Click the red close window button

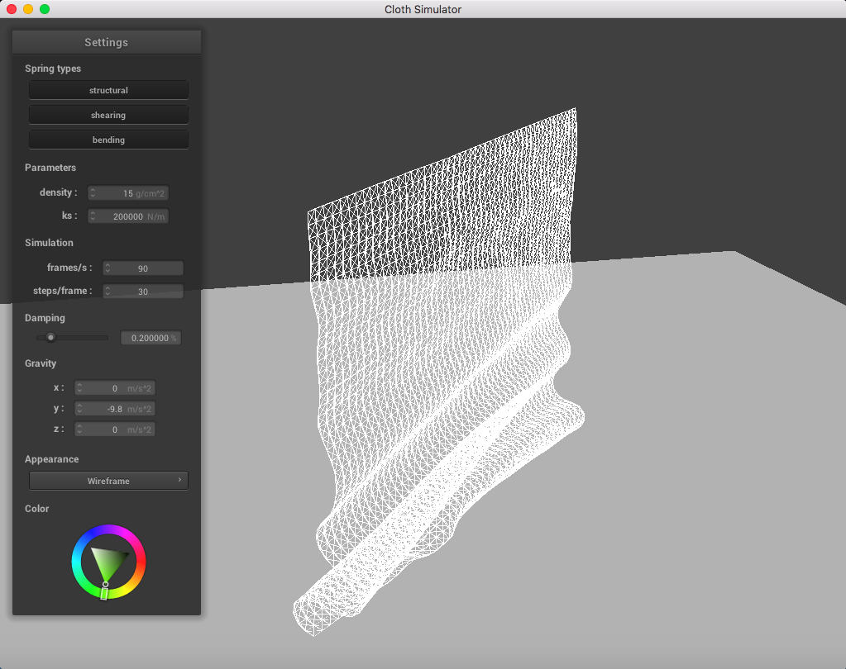click(x=12, y=9)
